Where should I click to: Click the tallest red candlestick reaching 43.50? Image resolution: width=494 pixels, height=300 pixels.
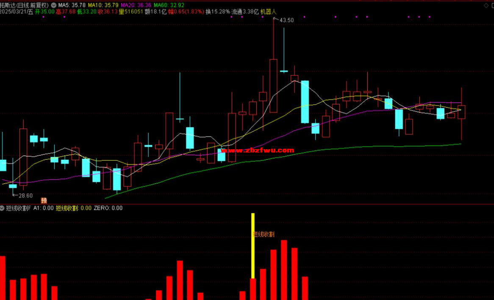coord(273,86)
